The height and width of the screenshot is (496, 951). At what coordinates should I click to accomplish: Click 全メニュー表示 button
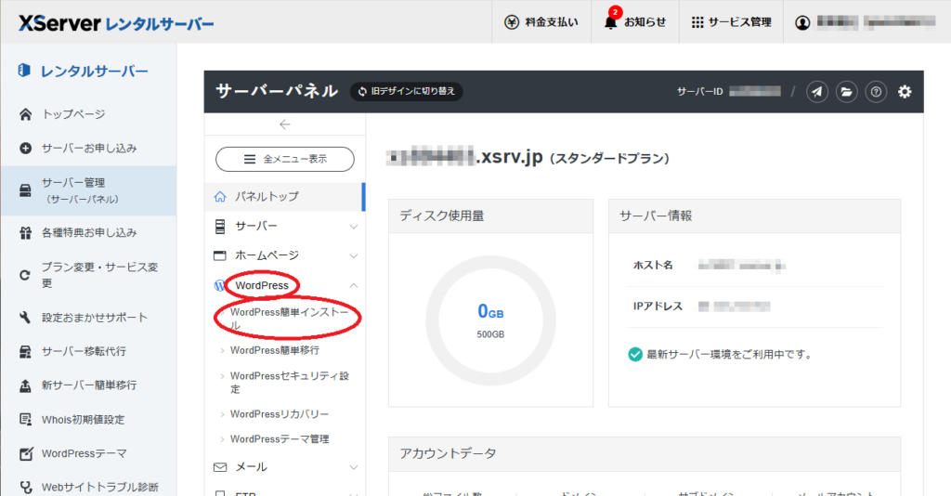tap(285, 160)
